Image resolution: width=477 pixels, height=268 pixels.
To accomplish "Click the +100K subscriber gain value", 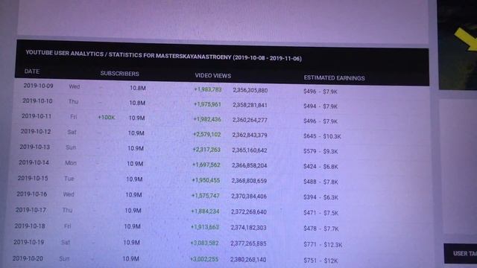I will [107, 118].
